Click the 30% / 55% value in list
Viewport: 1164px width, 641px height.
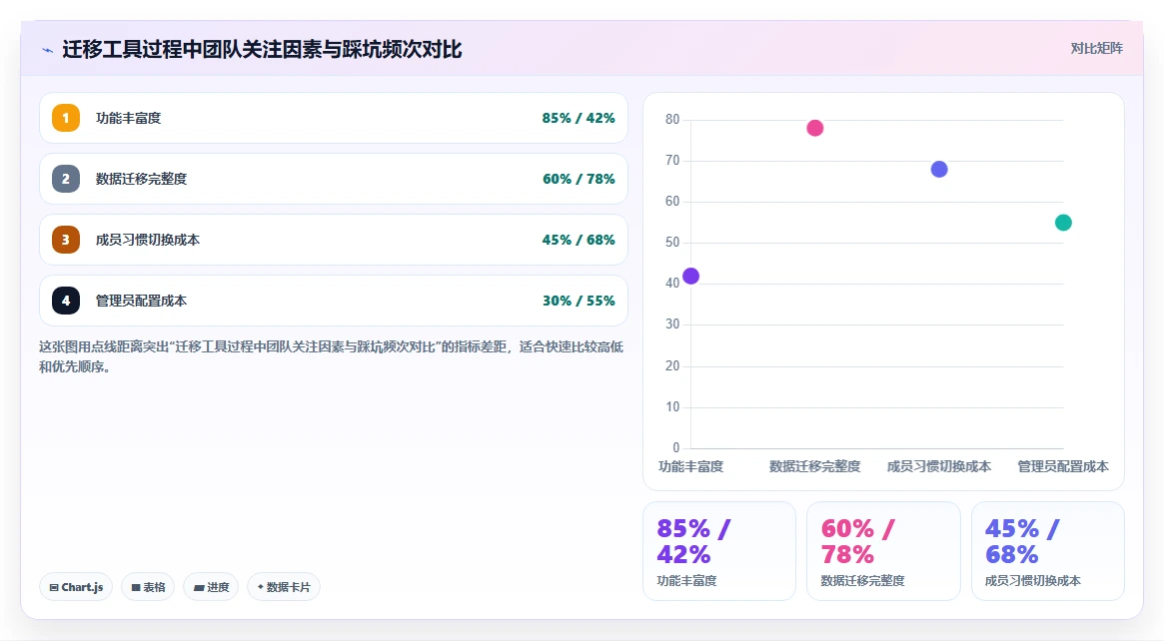[579, 301]
